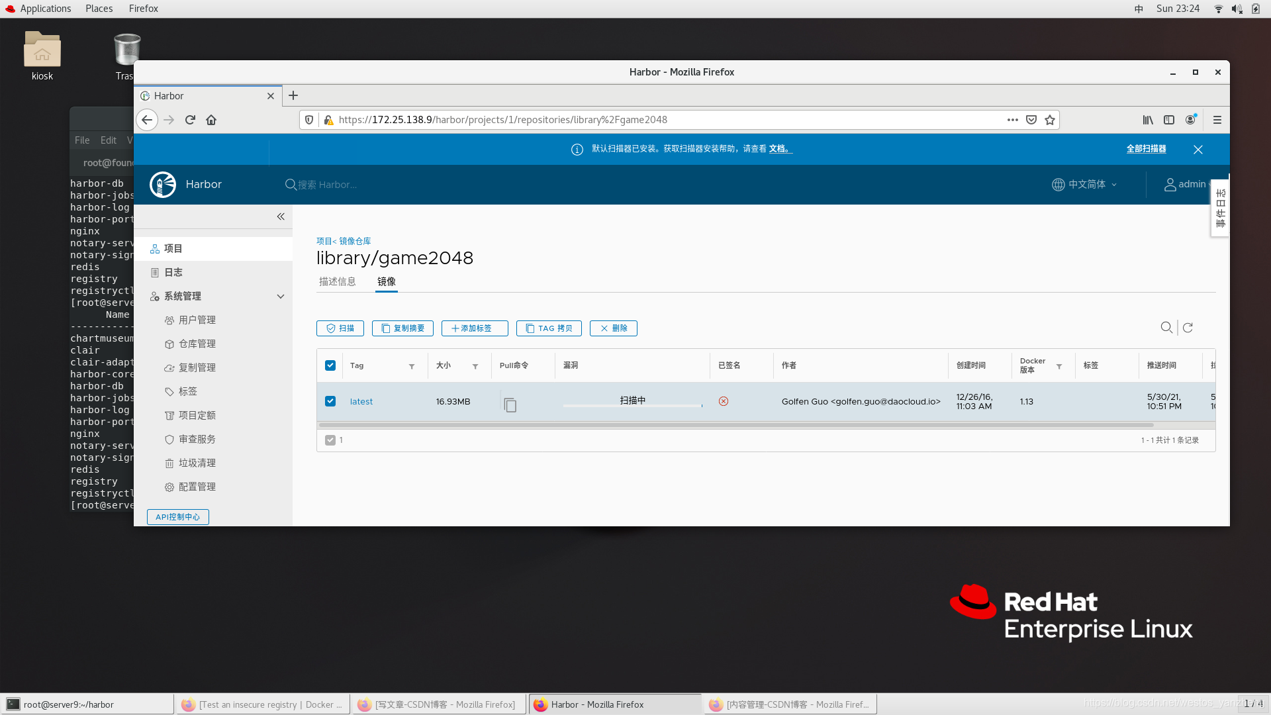Viewport: 1271px width, 715px height.
Task: Toggle the select-all checkbox in table header
Action: [x=330, y=365]
